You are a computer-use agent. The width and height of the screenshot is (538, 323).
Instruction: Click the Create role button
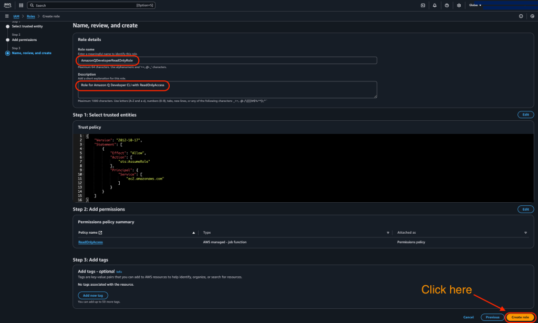[520, 317]
